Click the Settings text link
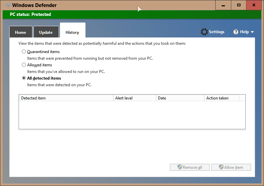The height and width of the screenshot is (186, 264). click(217, 32)
